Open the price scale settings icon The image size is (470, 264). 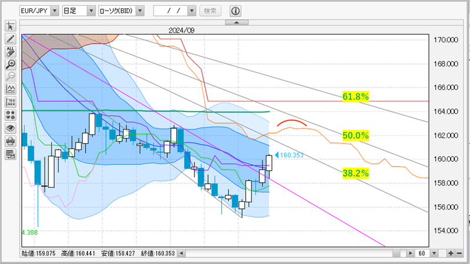point(11,102)
